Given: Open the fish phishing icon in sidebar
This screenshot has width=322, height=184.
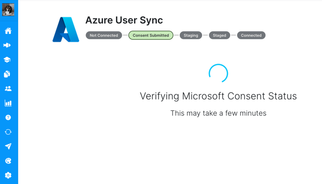Looking at the screenshot, I should tap(7, 45).
